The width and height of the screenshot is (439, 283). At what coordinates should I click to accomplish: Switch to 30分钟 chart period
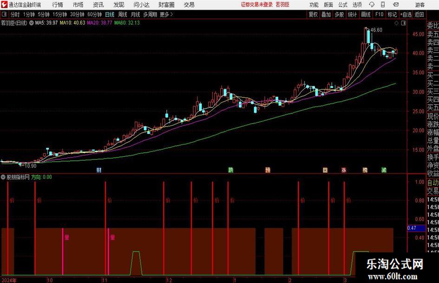click(x=77, y=14)
